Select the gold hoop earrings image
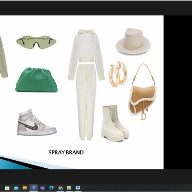Viewport: 192px width, 192px height. coord(118,74)
